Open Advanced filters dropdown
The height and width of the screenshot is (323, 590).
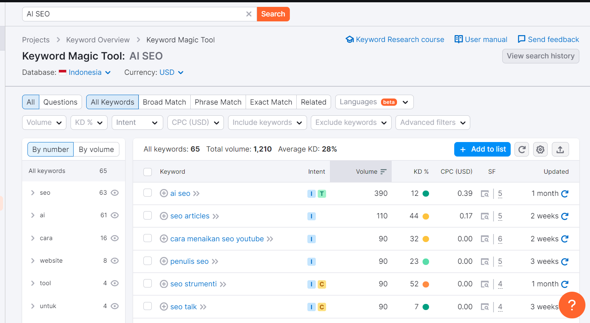pos(433,123)
